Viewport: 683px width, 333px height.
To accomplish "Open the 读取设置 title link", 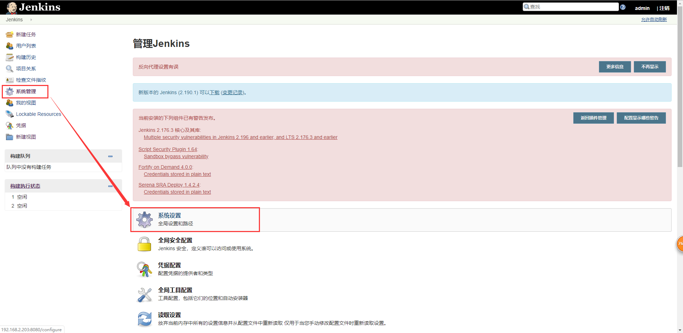I will (170, 315).
